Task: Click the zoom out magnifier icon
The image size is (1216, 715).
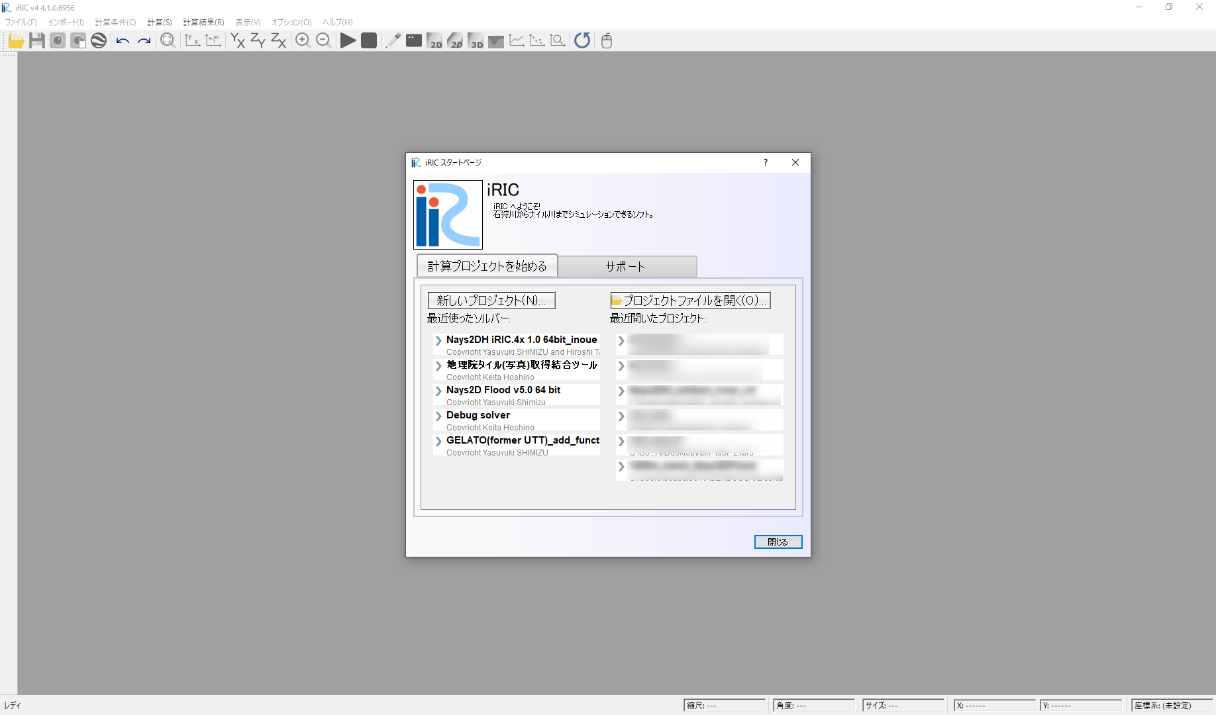Action: tap(323, 40)
